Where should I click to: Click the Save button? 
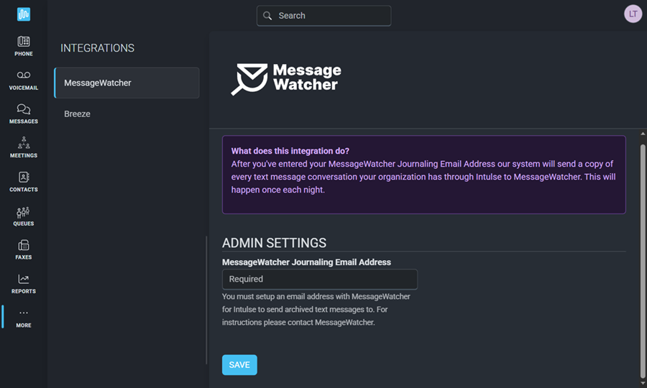click(239, 365)
